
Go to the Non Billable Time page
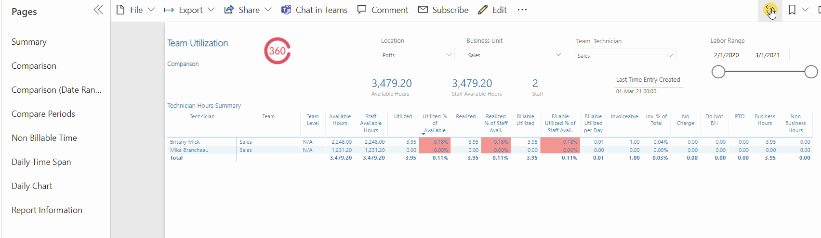coord(44,138)
